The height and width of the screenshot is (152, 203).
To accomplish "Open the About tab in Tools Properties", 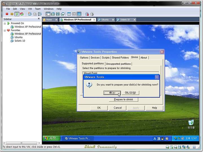I will coord(144,57).
